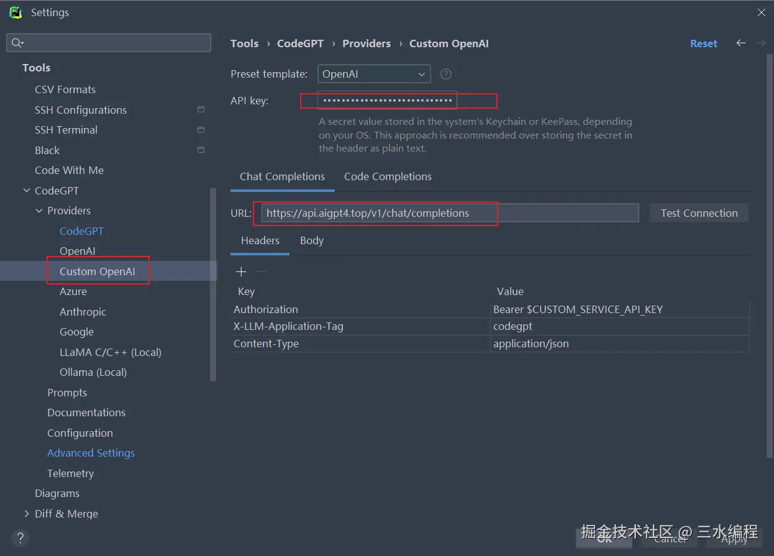
Task: Select SSH Terminal in the tree
Action: [66, 130]
